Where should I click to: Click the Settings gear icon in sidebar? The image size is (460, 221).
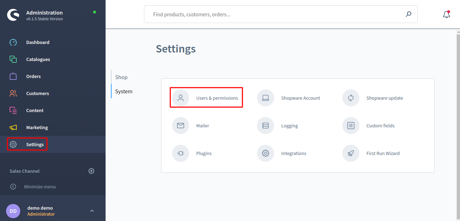13,144
